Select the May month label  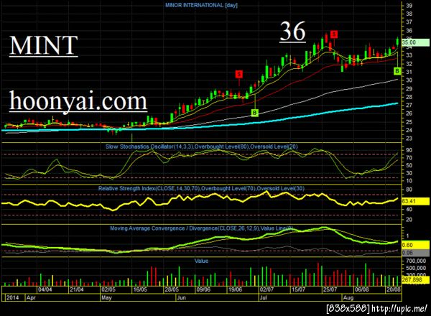coord(107,298)
